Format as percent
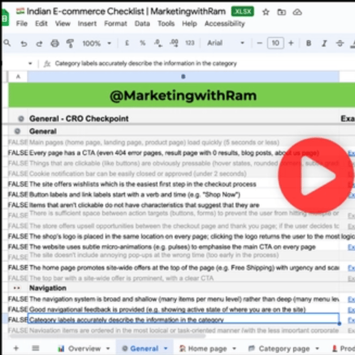This screenshot has width=355, height=355. (x=143, y=43)
